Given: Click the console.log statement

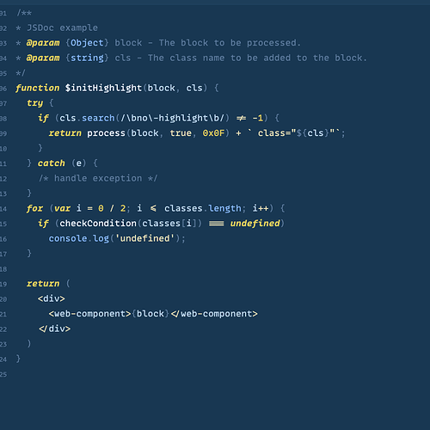Looking at the screenshot, I should [x=117, y=238].
